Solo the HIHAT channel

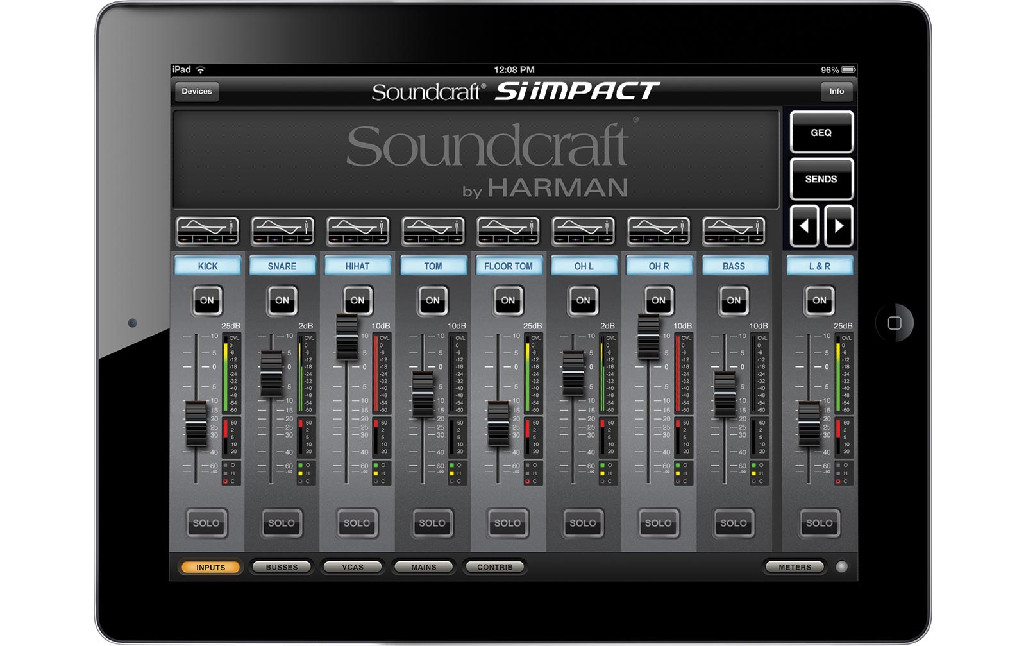tap(357, 523)
